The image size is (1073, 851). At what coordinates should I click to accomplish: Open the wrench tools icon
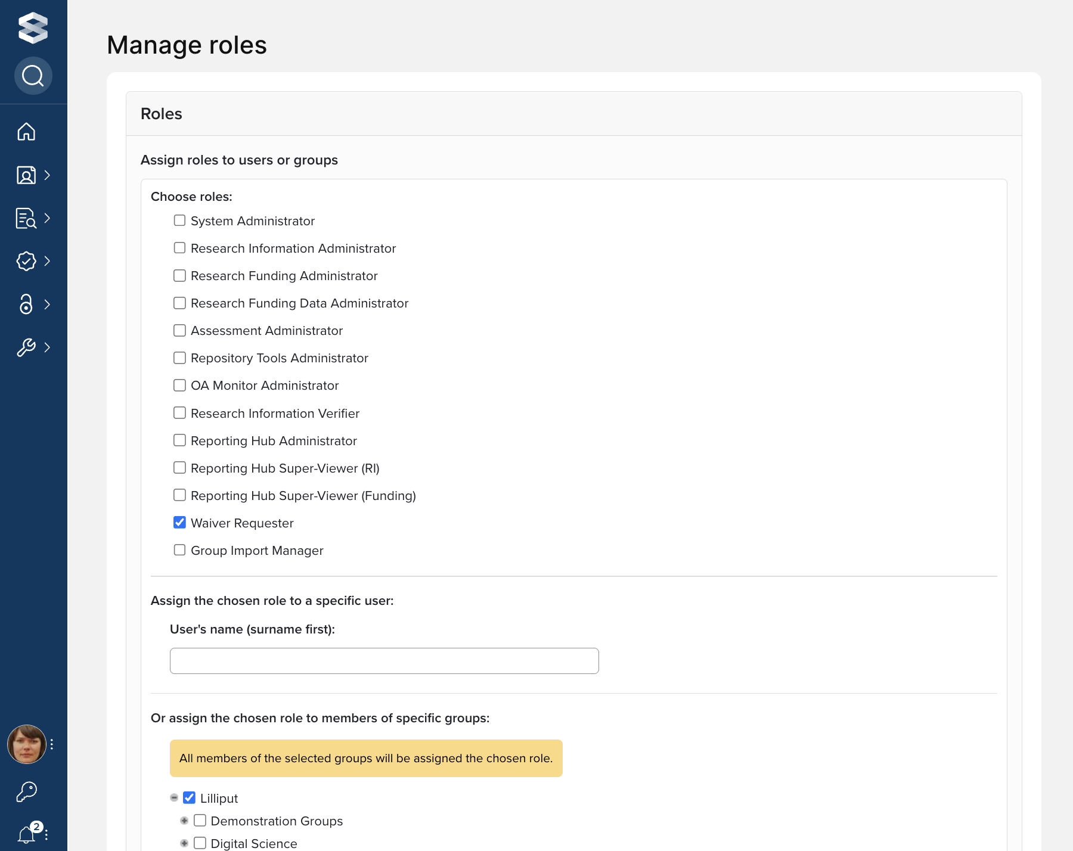coord(26,347)
